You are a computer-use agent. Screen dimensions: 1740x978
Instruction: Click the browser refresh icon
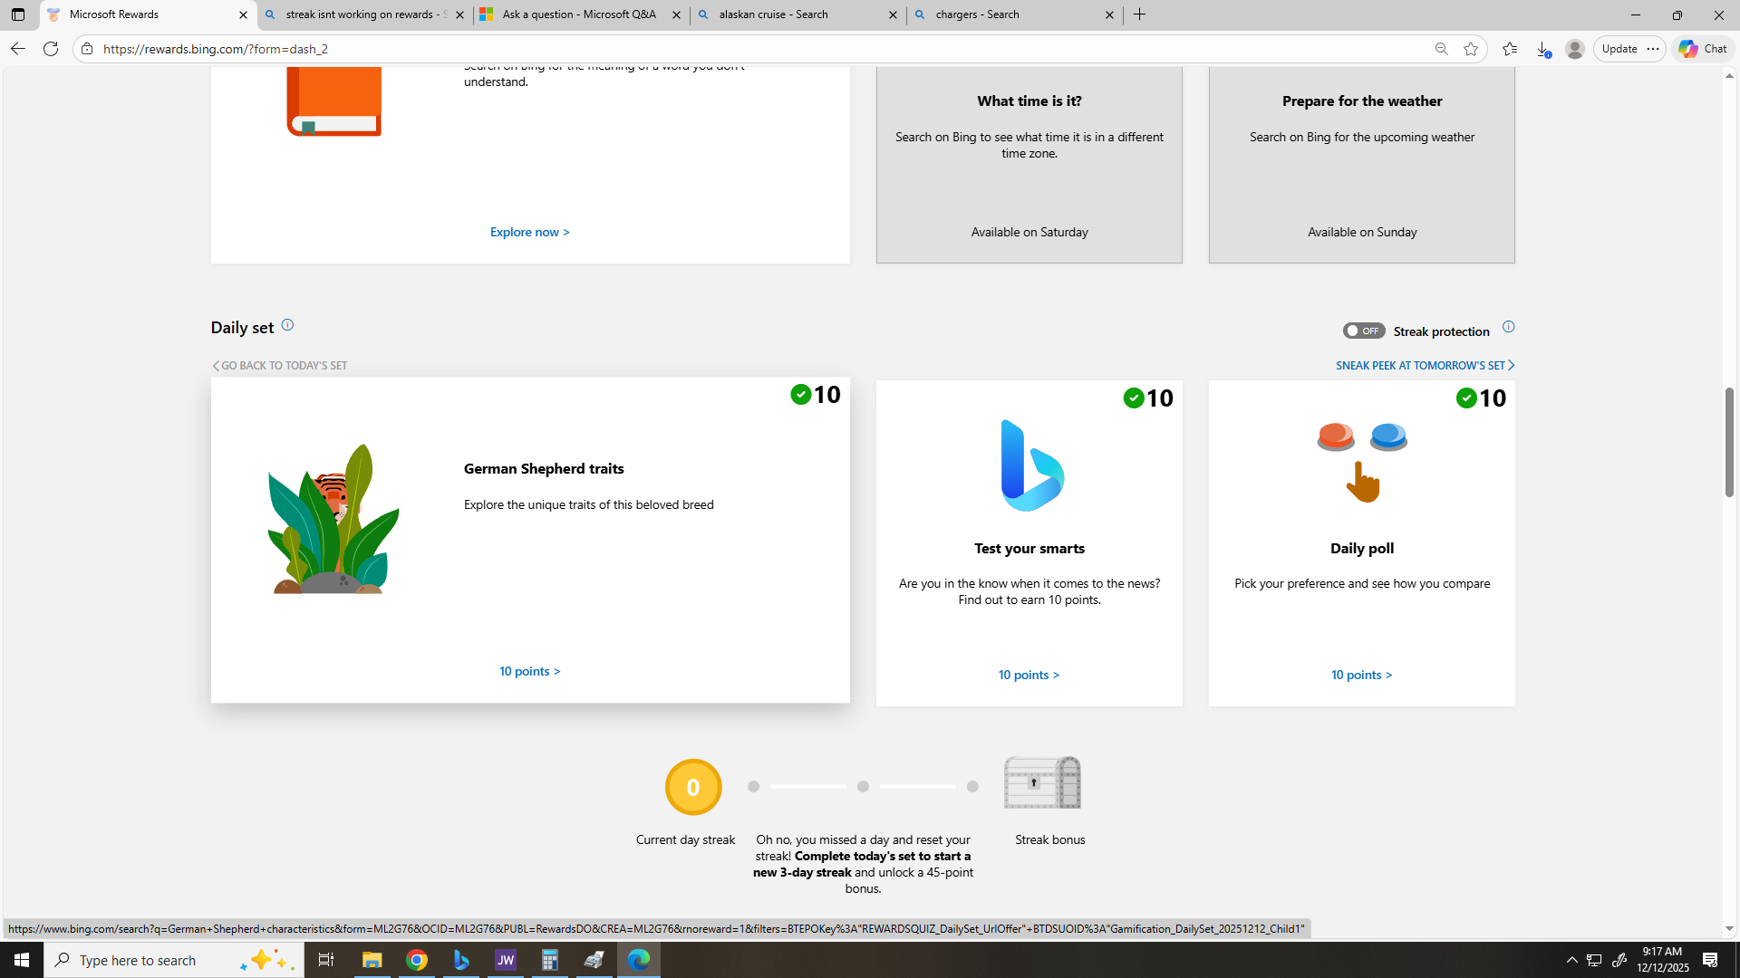[x=51, y=49]
